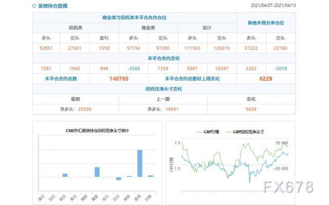Click the 英镑持仓数据 section title
This screenshot has height=205, width=329.
tap(52, 6)
